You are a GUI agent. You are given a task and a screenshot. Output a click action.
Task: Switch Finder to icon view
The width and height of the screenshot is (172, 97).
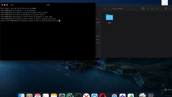pyautogui.click(x=143, y=8)
